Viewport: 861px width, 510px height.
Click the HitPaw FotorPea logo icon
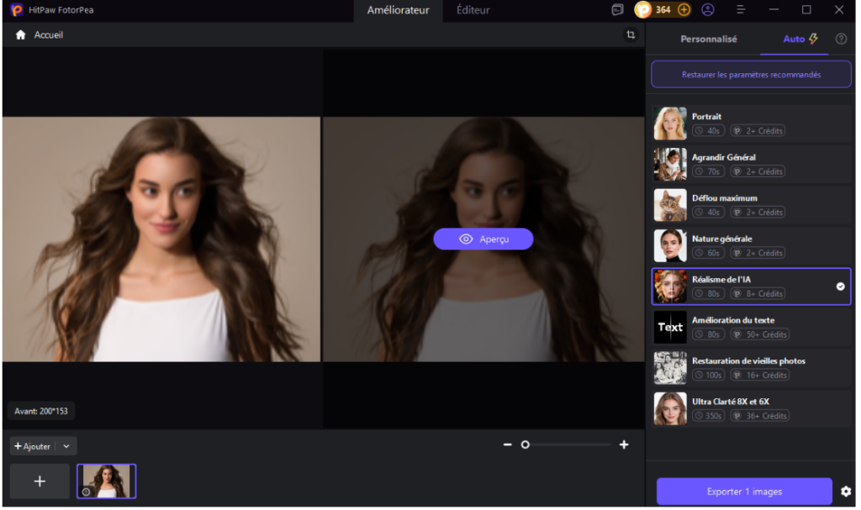[17, 9]
